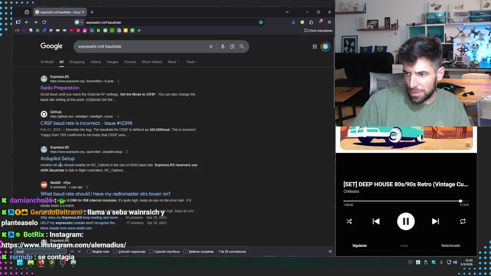Screen dimensions: 491x276
Task: Focus the find-in-page text field
Action: 40,251
